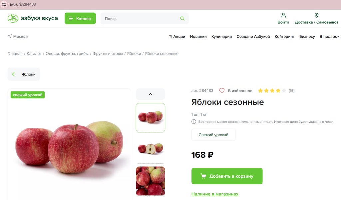Click the search magnifier icon

coord(182,19)
